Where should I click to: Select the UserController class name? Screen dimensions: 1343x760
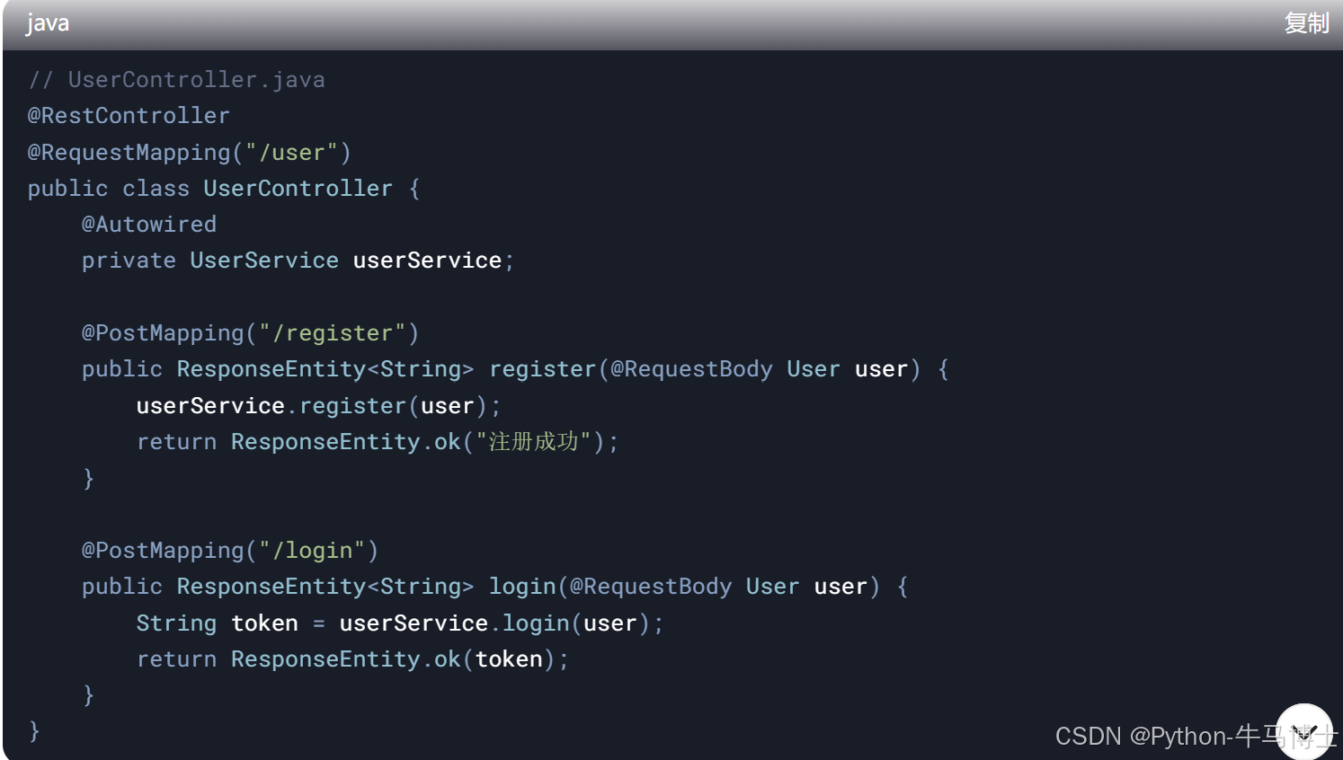coord(298,188)
